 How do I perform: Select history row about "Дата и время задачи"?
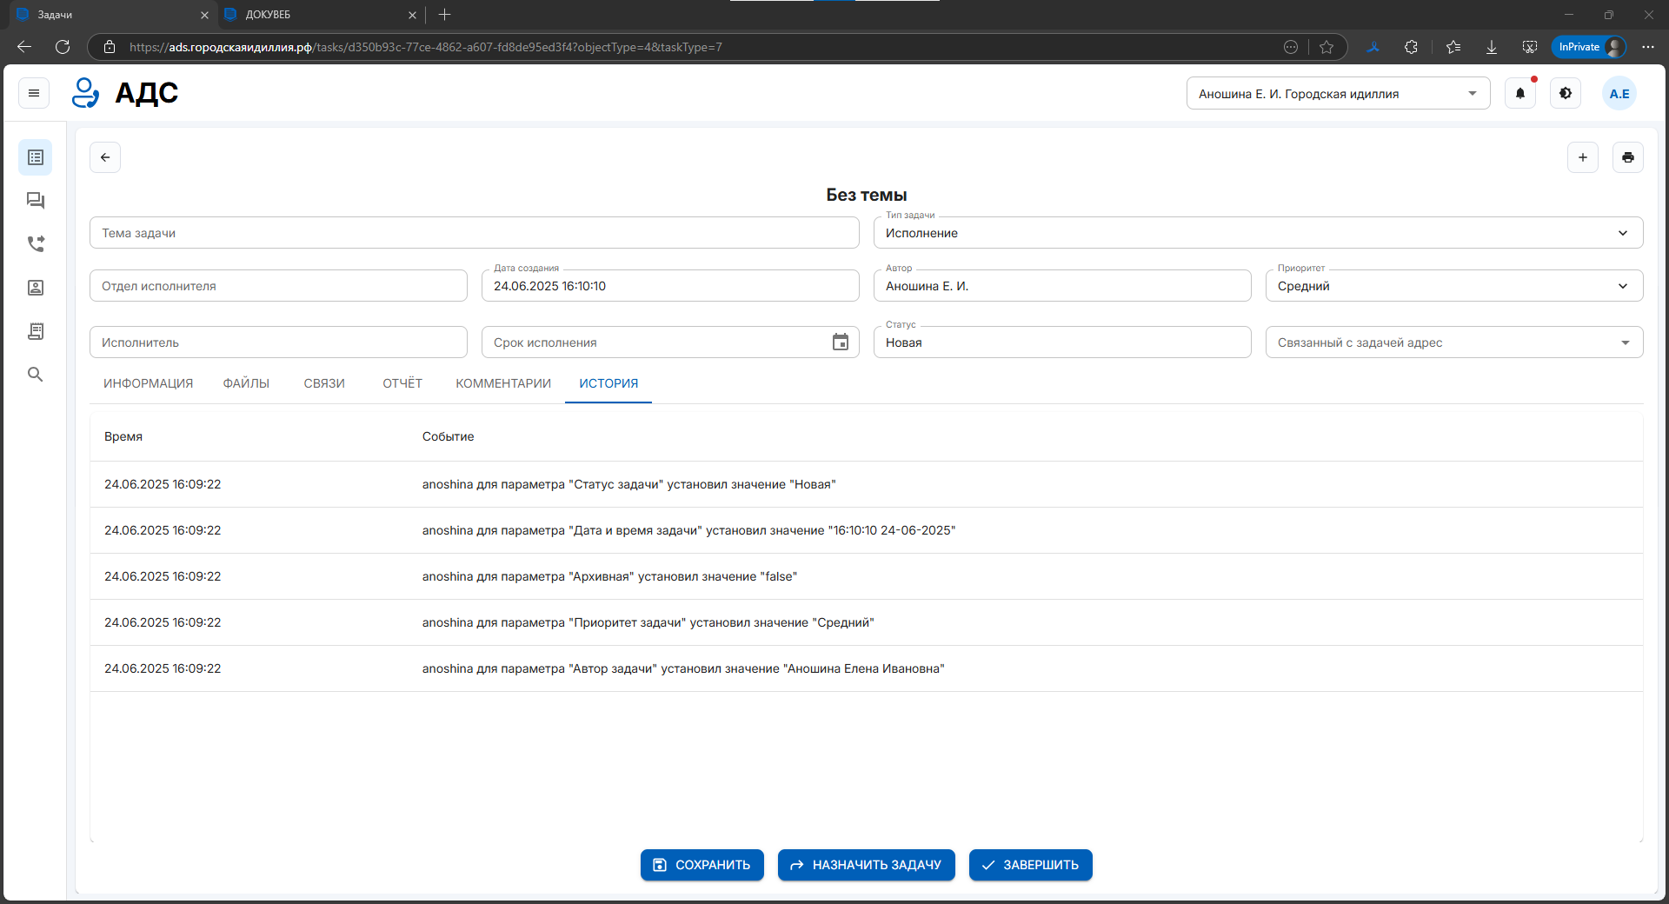pos(866,530)
